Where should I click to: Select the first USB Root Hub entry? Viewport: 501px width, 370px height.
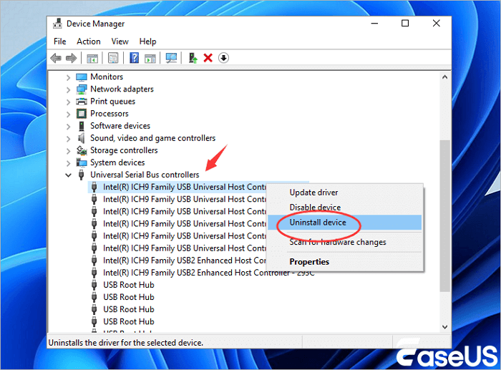click(128, 285)
